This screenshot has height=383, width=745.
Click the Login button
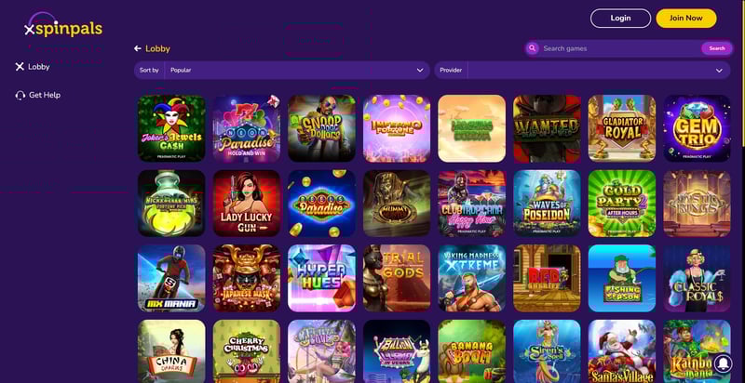click(x=620, y=19)
